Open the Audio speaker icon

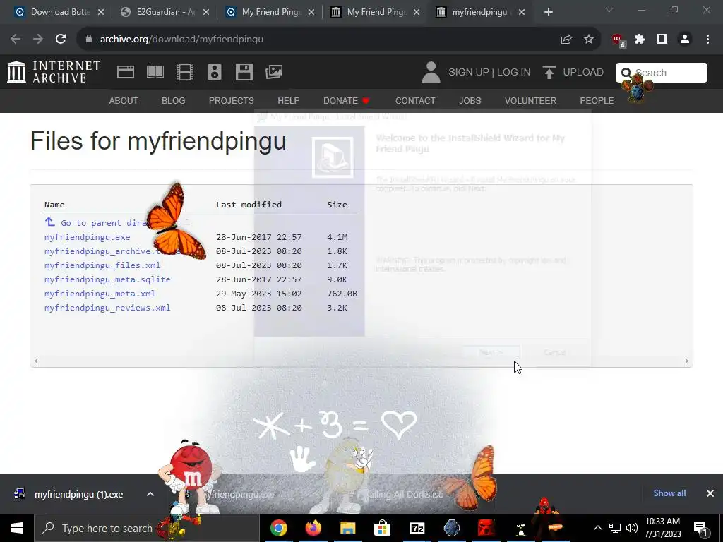(x=215, y=72)
